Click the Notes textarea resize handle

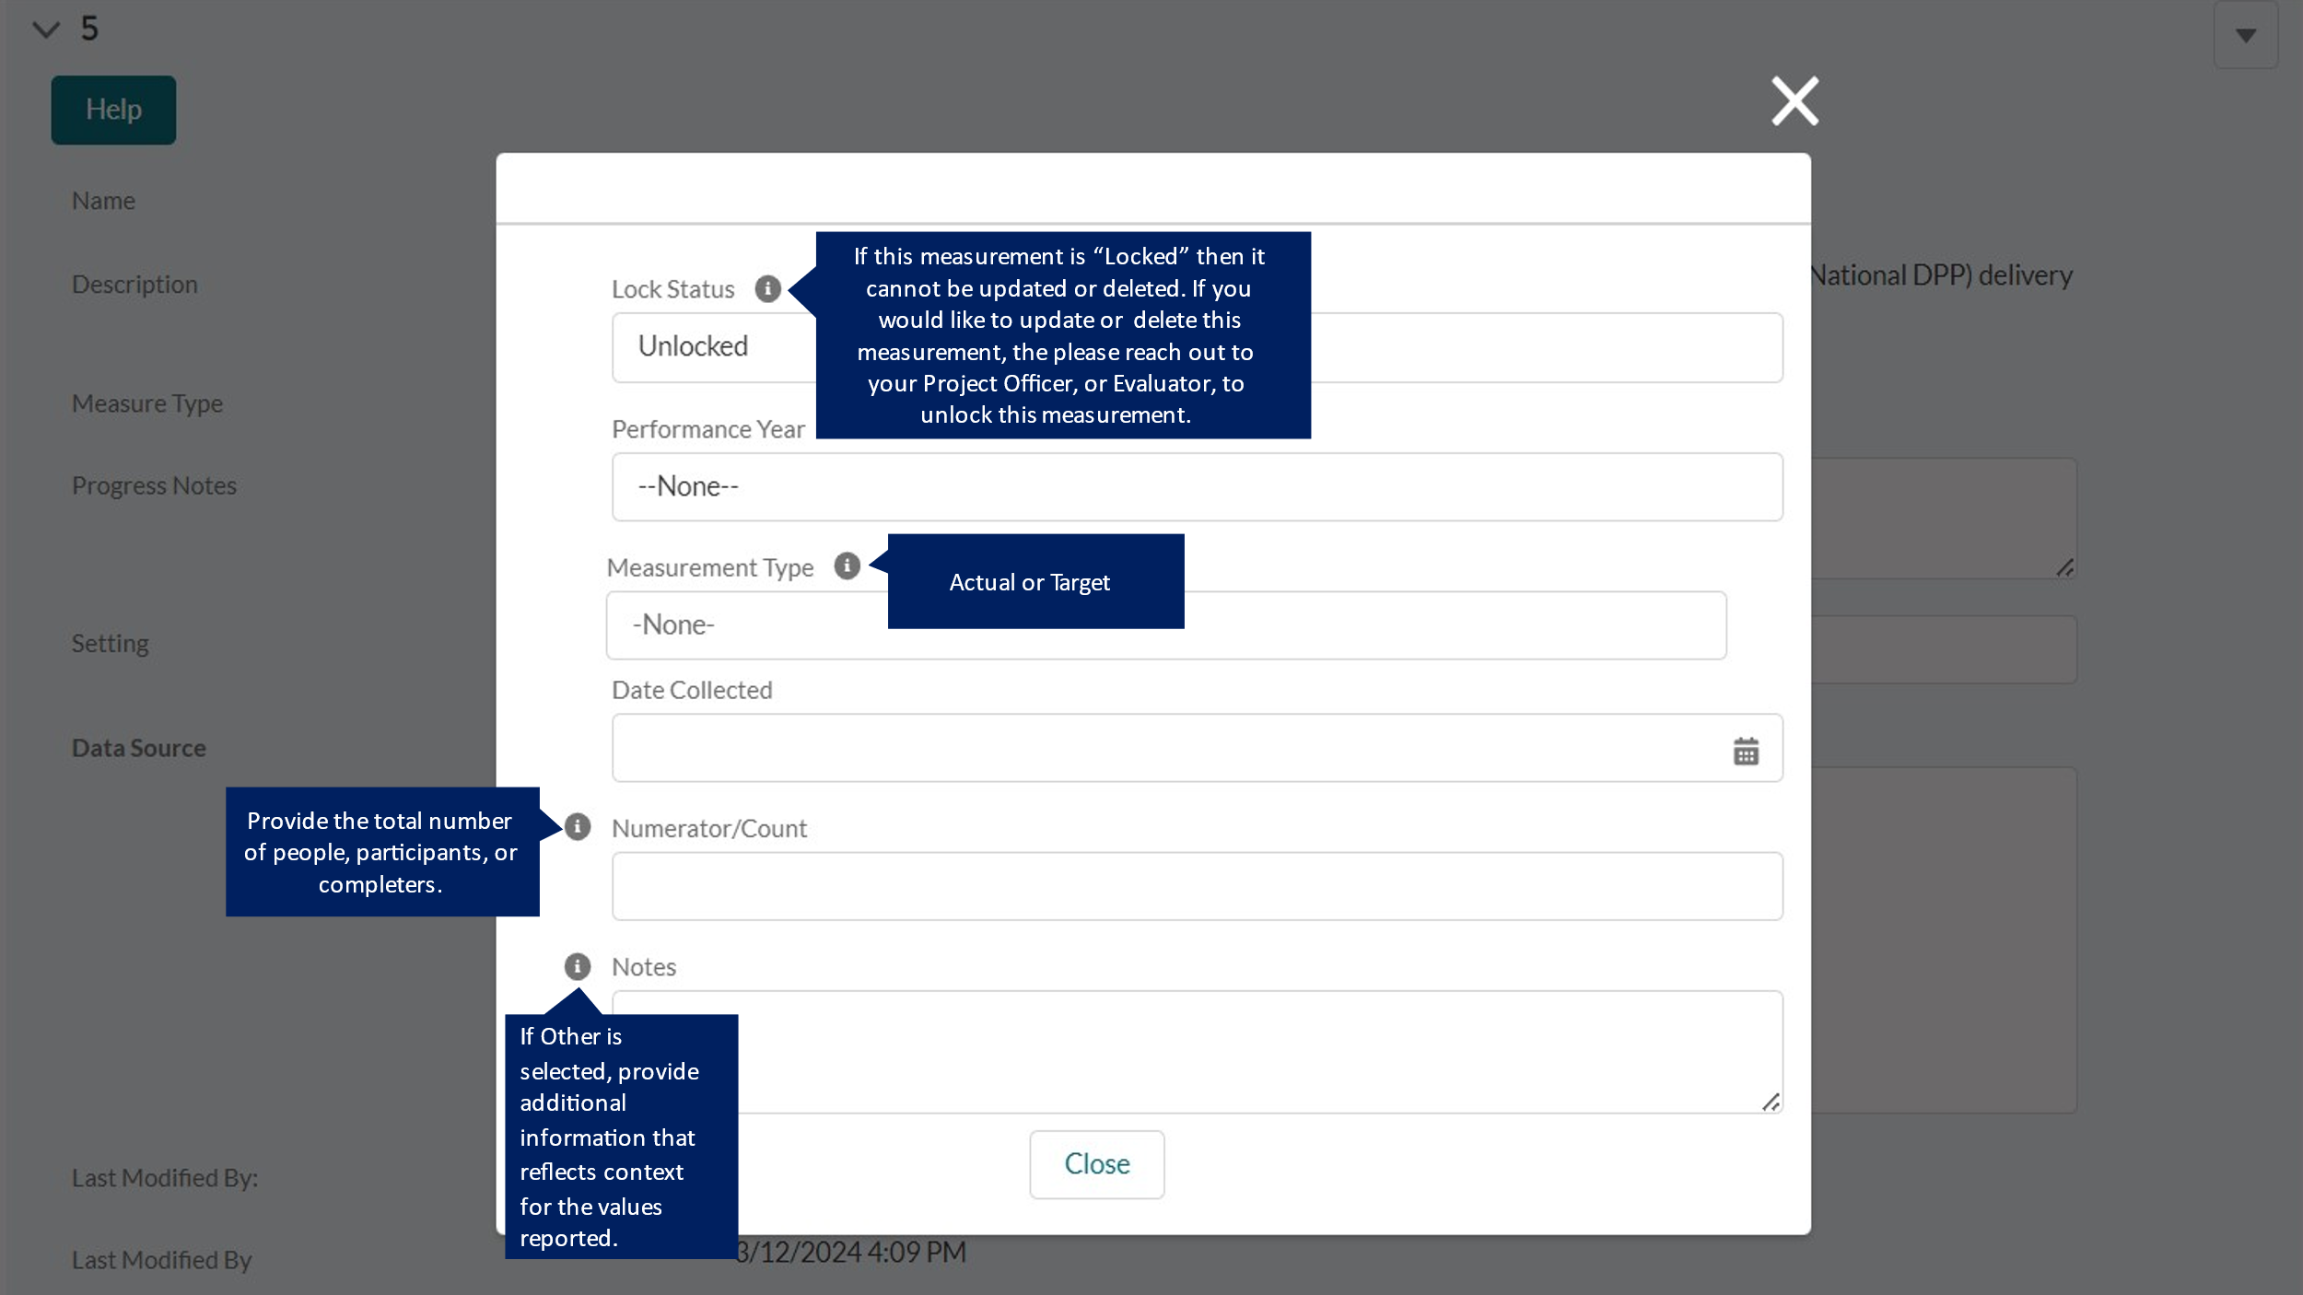tap(1771, 1102)
